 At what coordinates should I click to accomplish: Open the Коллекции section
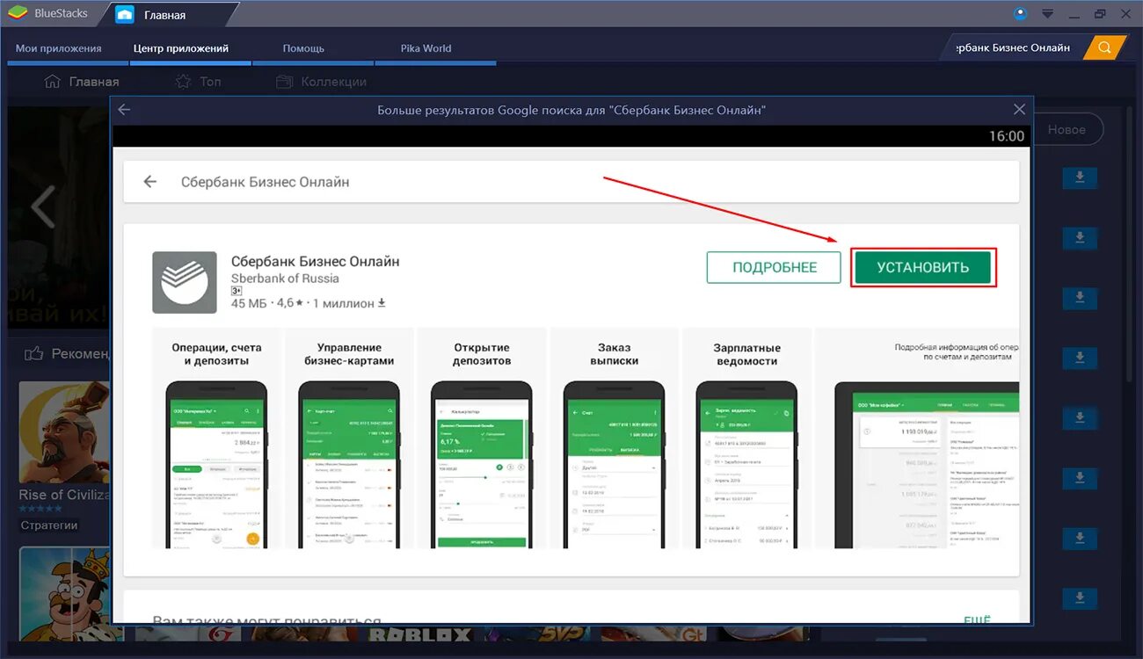[x=321, y=82]
